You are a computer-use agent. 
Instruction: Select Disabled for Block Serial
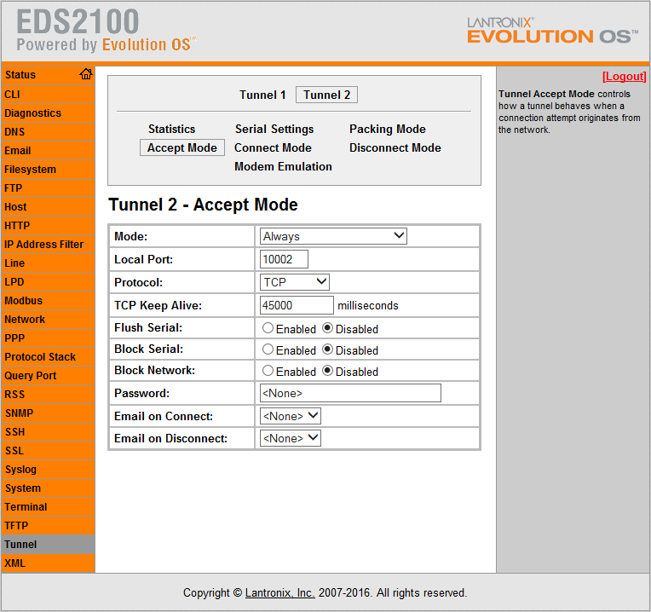327,349
